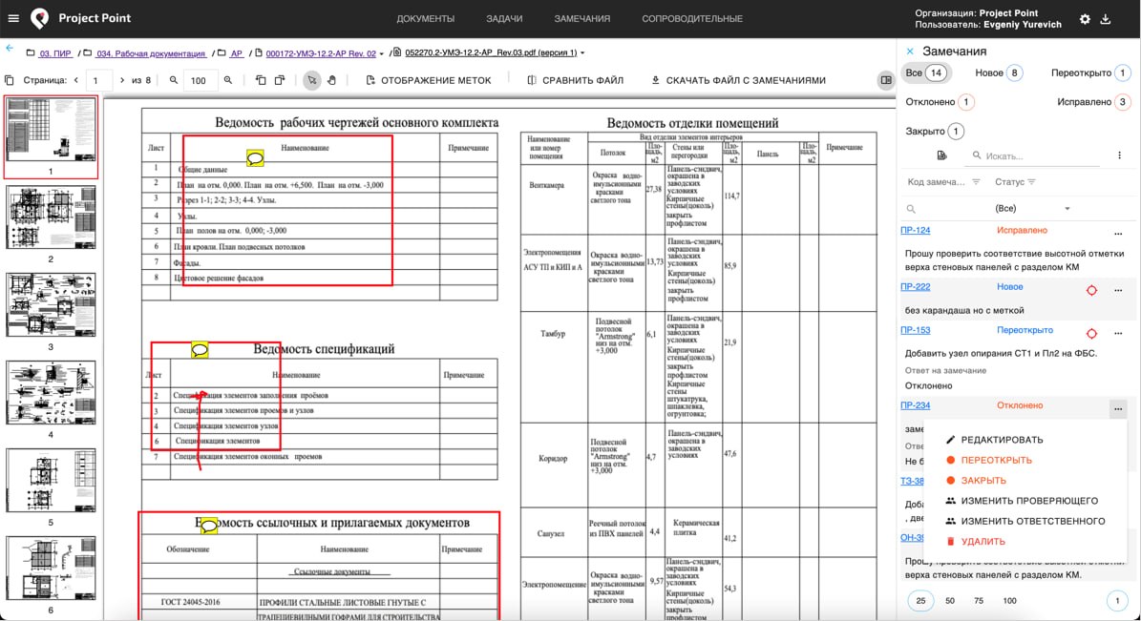
Task: Filter remarks by Отклонено chip
Action: pos(940,102)
